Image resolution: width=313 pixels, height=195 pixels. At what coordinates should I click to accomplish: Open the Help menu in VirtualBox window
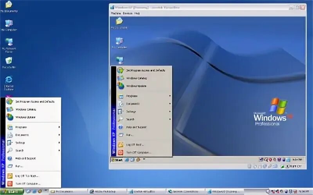[137, 13]
